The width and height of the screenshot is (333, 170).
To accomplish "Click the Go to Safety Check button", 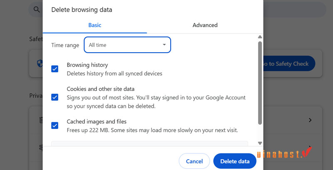I will 288,63.
